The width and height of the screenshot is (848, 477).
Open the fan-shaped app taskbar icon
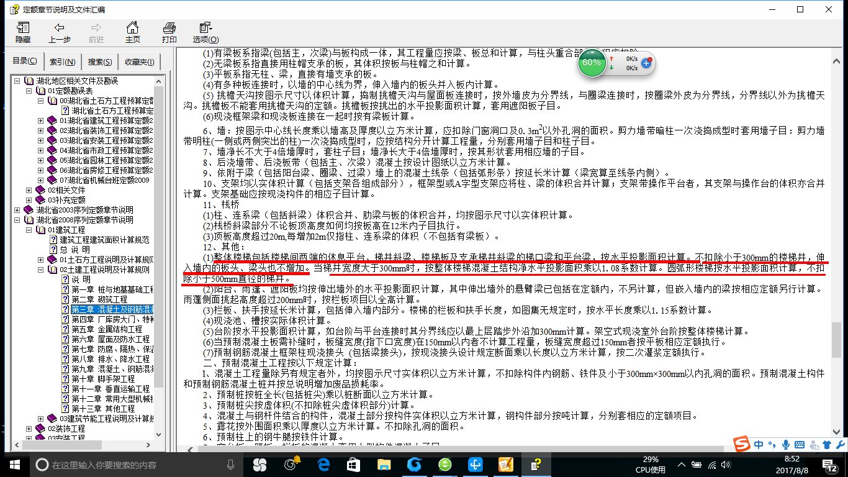[x=261, y=465]
